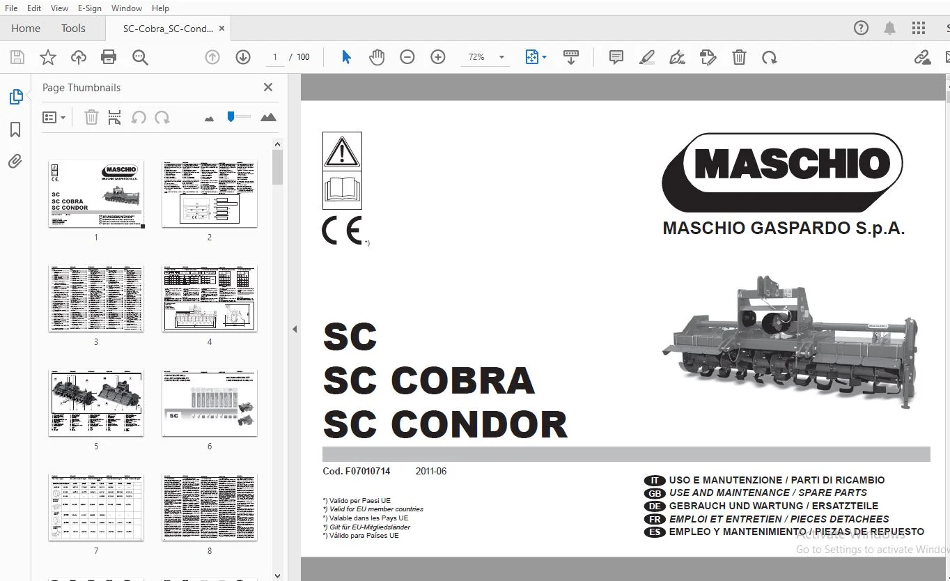This screenshot has height=581, width=950.
Task: Click the fit page view icon
Action: click(531, 57)
